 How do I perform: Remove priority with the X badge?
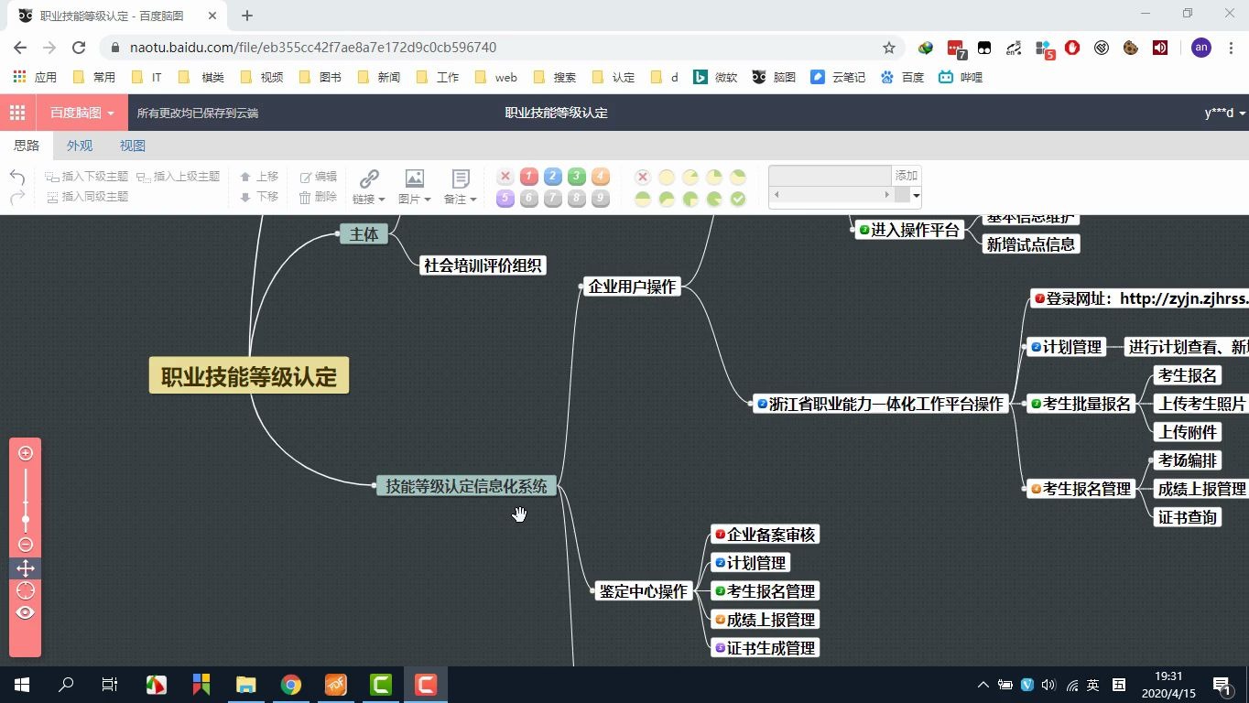[505, 177]
